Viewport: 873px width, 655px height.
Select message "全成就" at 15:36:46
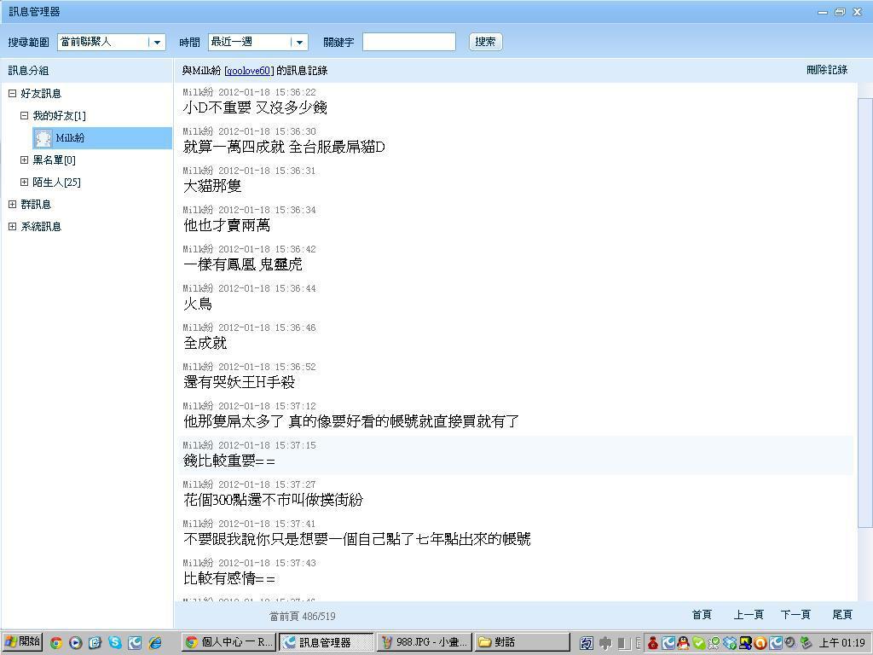point(205,343)
